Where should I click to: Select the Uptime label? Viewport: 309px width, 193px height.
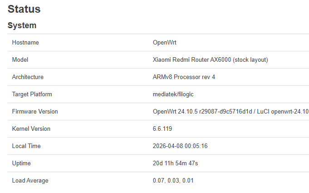point(21,163)
